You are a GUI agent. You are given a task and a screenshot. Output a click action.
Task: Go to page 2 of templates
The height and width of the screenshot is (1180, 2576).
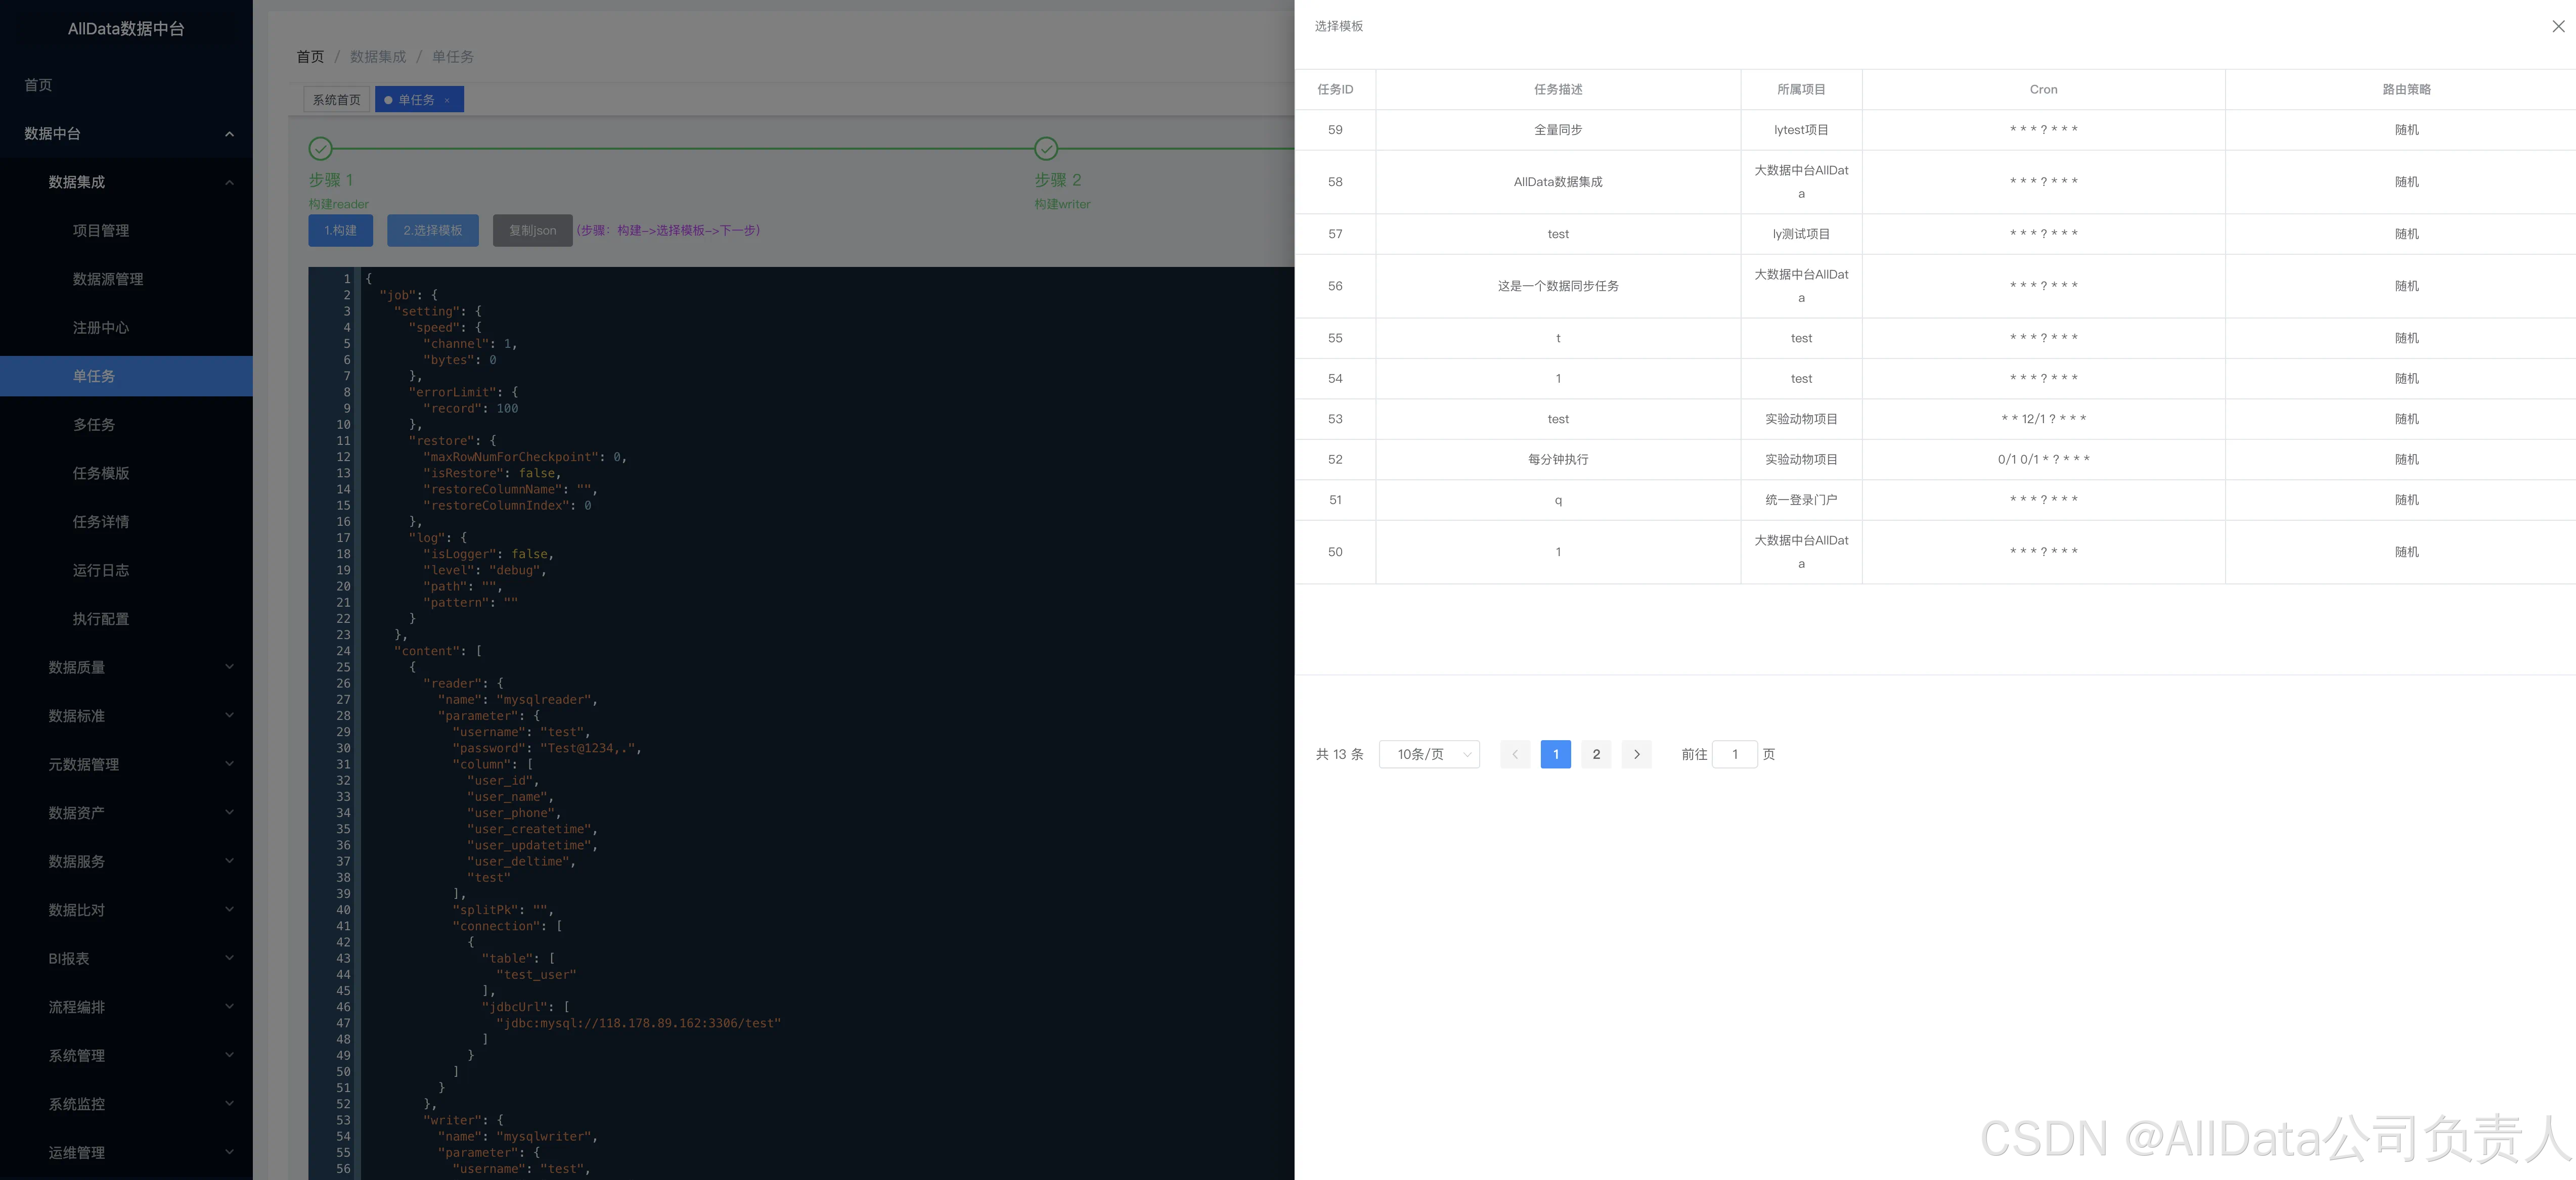point(1596,754)
